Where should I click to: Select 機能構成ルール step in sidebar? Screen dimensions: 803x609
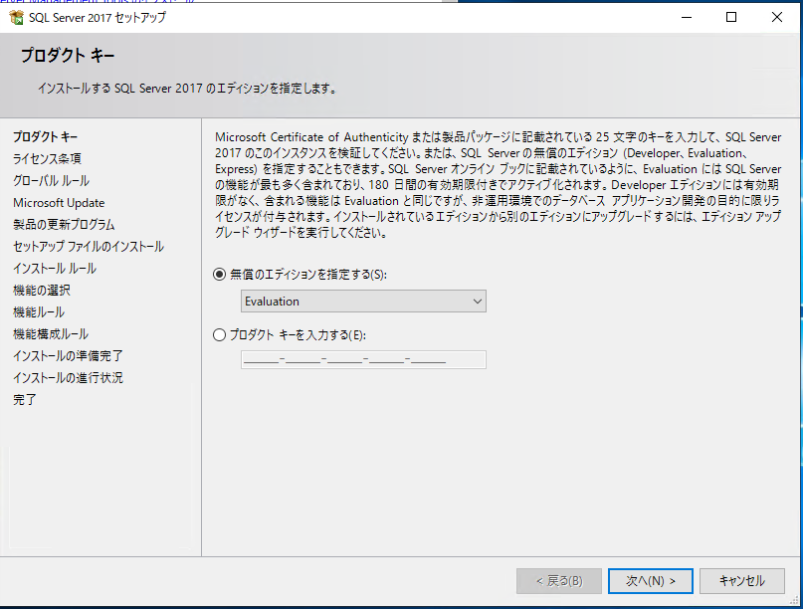51,334
